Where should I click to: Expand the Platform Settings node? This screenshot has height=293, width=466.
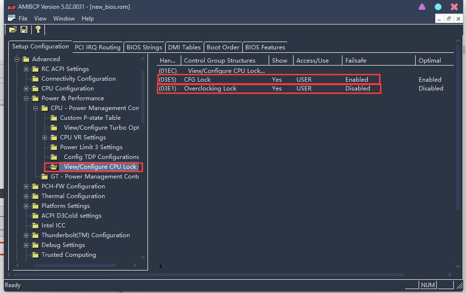[x=26, y=206]
